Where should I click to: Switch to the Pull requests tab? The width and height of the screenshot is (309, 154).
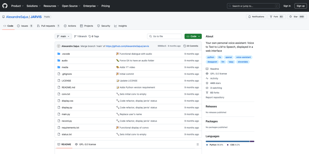click(x=48, y=26)
